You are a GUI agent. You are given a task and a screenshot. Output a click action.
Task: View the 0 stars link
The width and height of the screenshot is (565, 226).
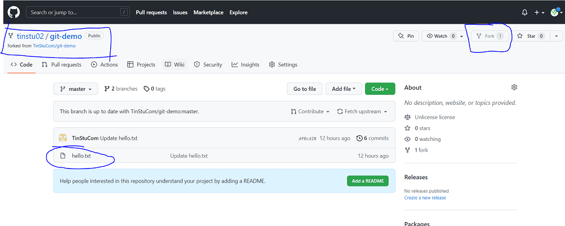tap(422, 128)
